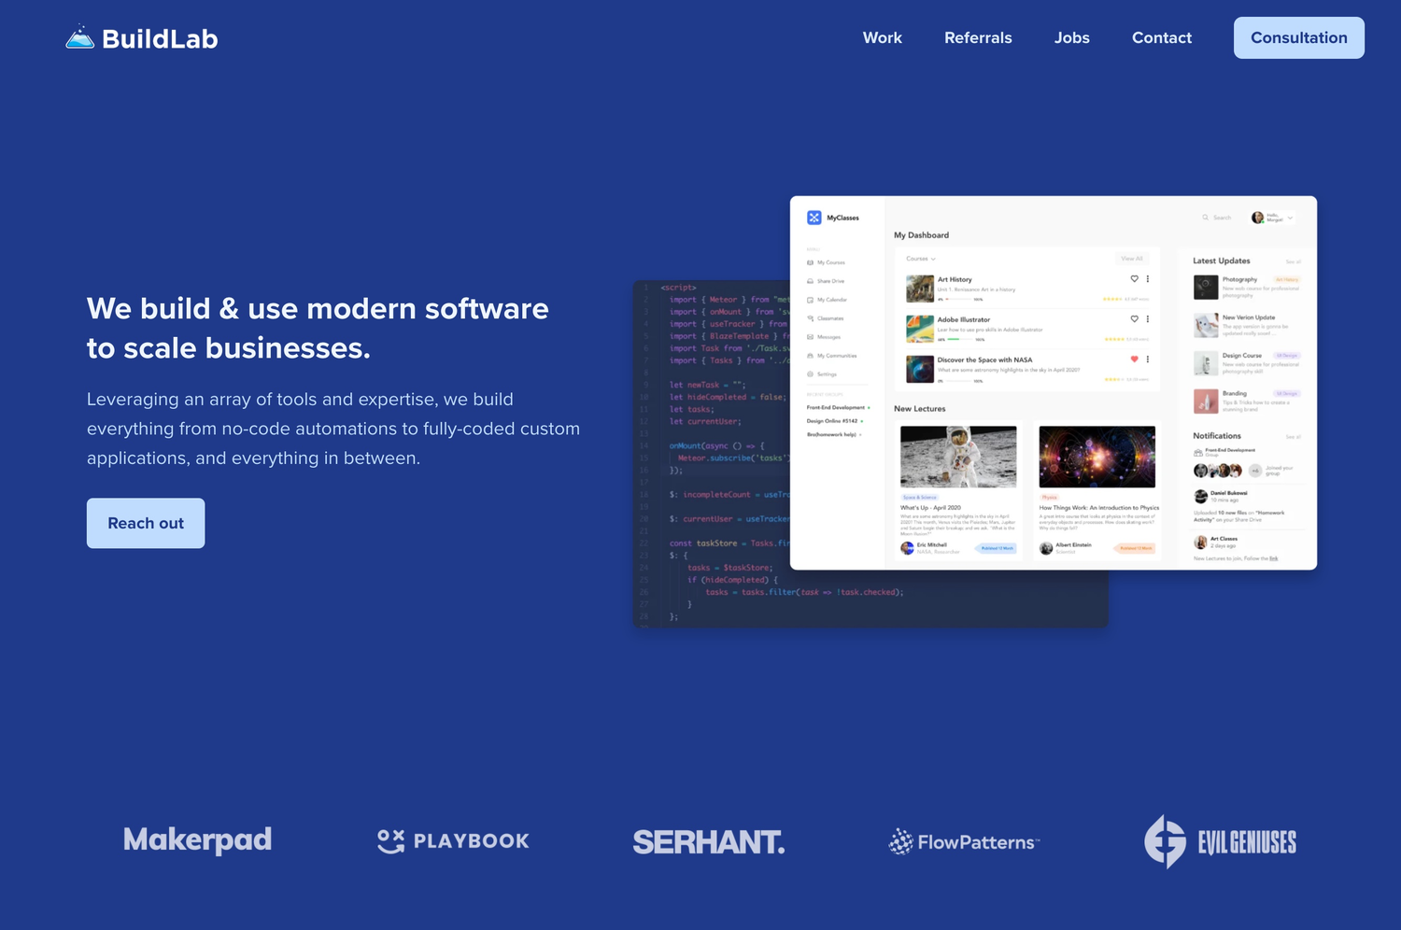This screenshot has height=930, width=1401.
Task: Favorite the Adobe Illustrator course
Action: (x=1134, y=318)
